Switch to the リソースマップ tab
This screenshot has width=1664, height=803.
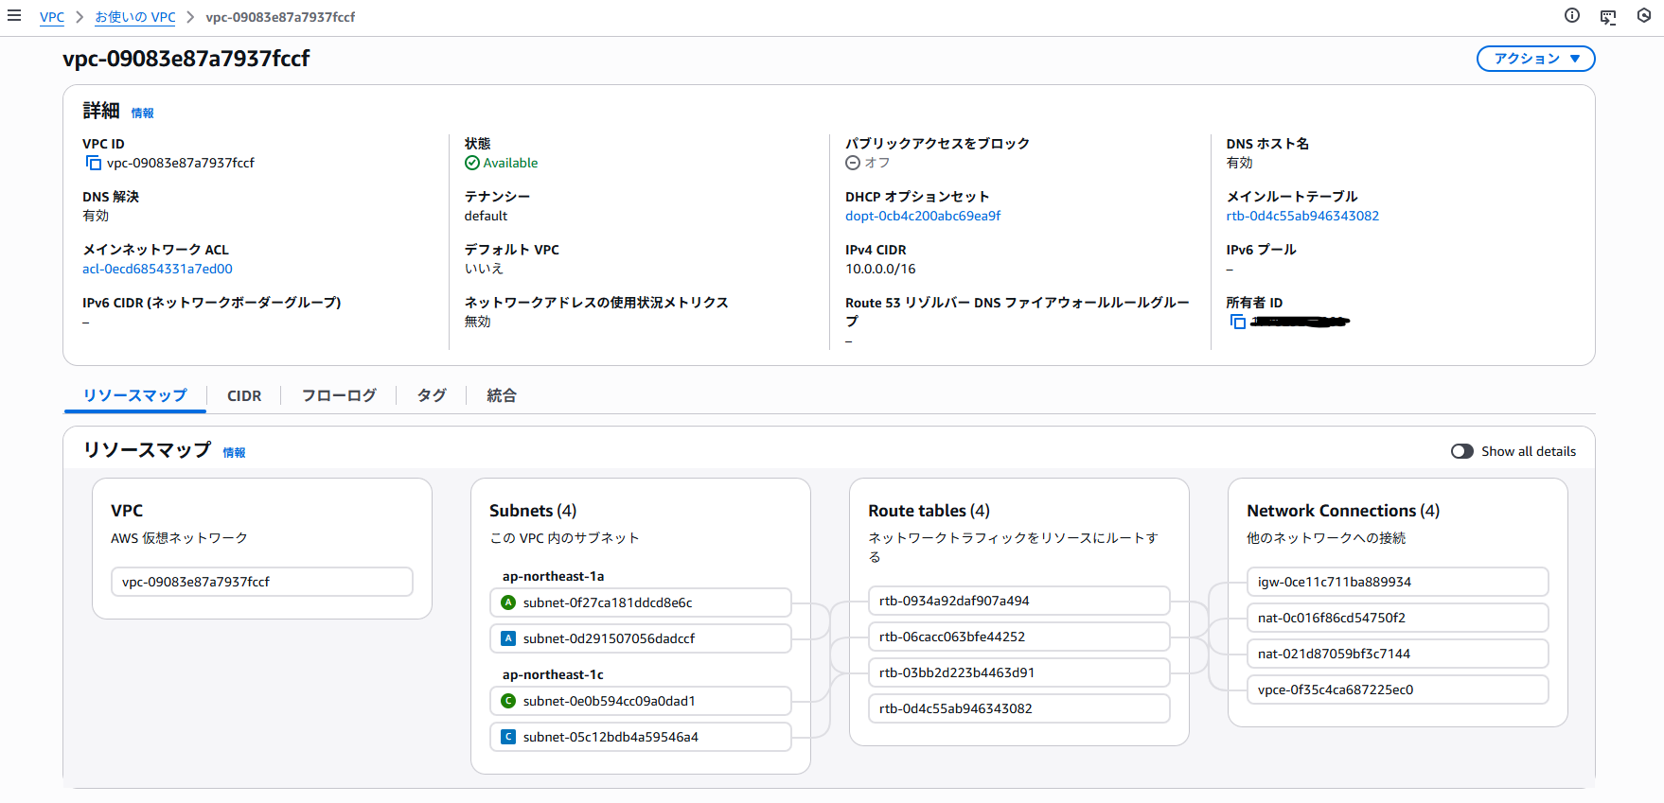[135, 395]
